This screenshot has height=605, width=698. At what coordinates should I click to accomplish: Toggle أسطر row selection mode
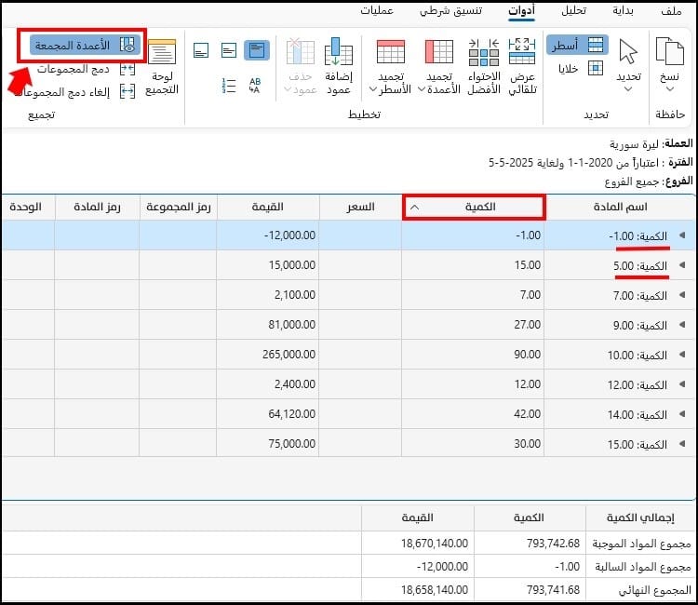coord(577,45)
